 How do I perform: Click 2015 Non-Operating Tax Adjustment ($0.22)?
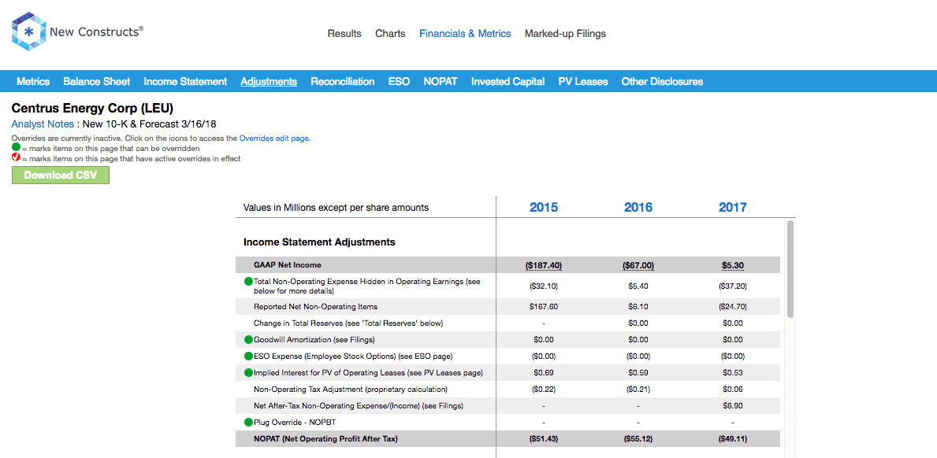pyautogui.click(x=544, y=390)
